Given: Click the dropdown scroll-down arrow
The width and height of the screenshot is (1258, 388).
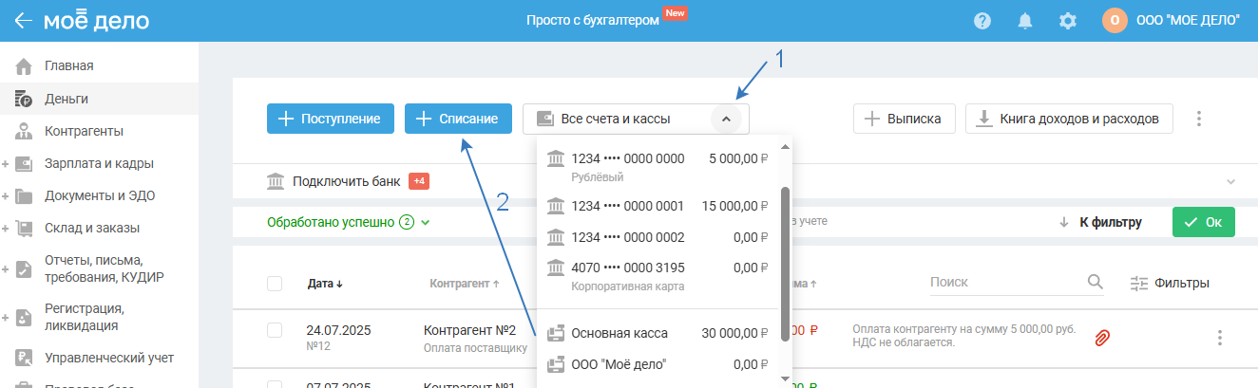Looking at the screenshot, I should pos(785,378).
